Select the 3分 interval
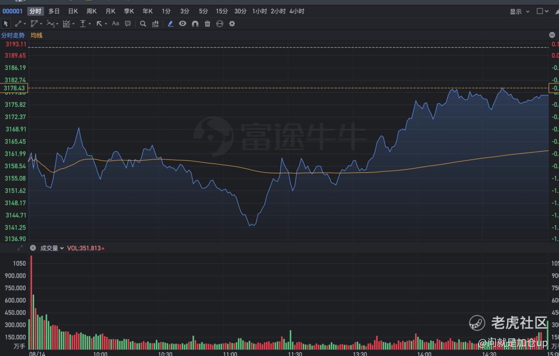Screen dimensions: 559x356 (x=185, y=11)
